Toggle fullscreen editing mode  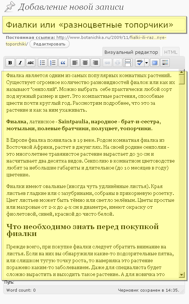pyautogui.click(x=155, y=63)
